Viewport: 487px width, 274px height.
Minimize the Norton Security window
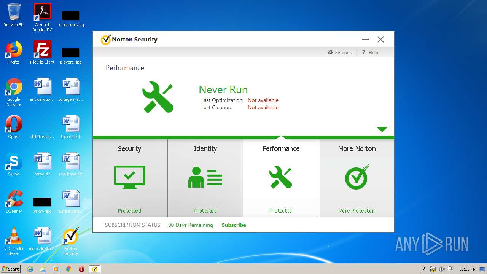pos(365,39)
